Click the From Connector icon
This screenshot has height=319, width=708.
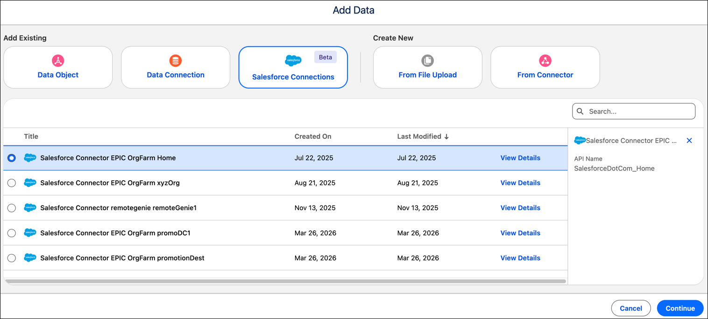[545, 61]
